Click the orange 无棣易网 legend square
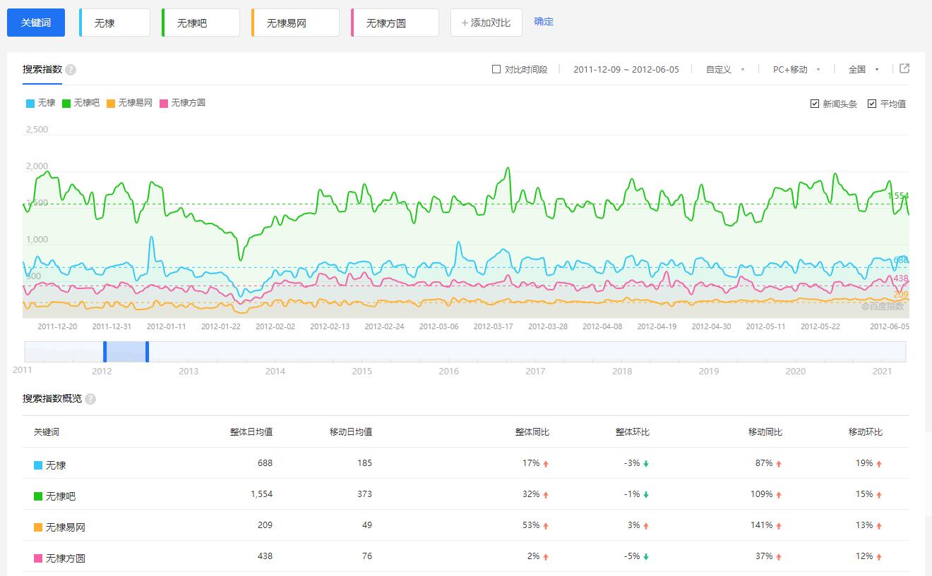Screen dimensions: 932x576 point(111,104)
